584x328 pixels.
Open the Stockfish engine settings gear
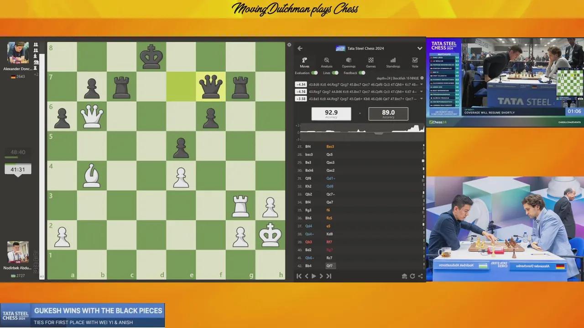click(x=421, y=78)
